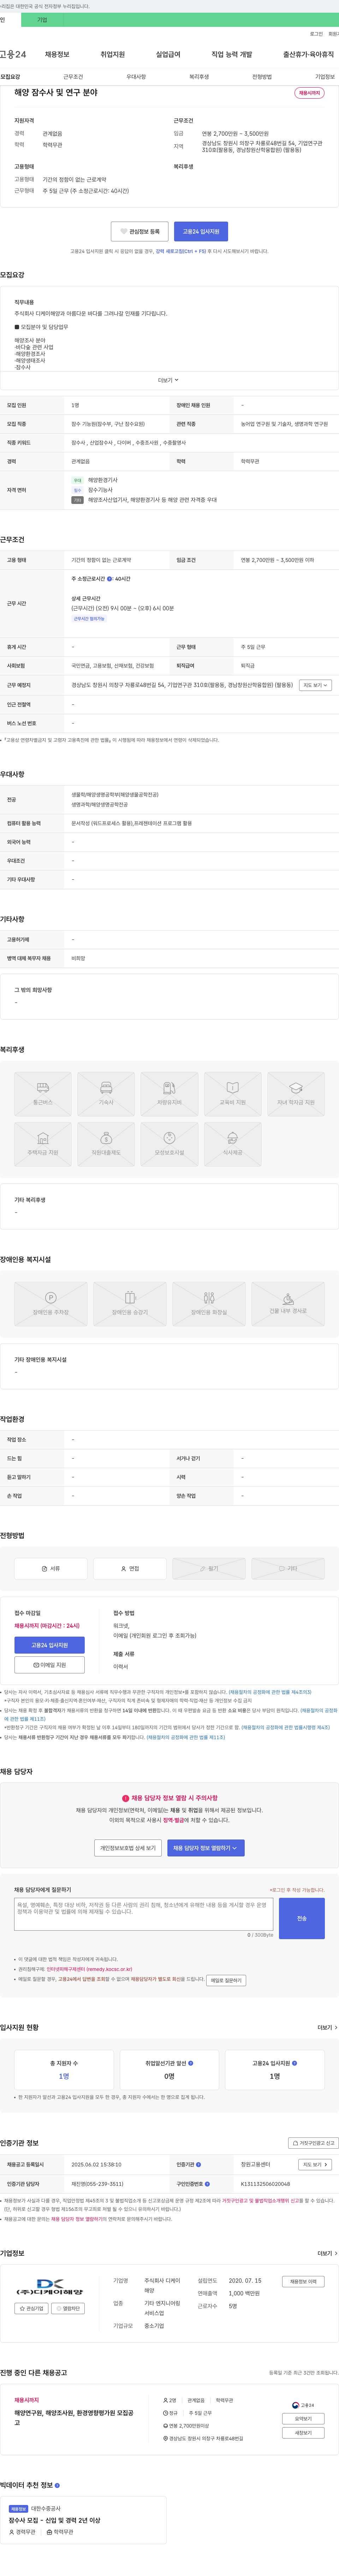Open 지도 보기 dropdown for 창원고용센터
The width and height of the screenshot is (339, 2576).
click(315, 2164)
